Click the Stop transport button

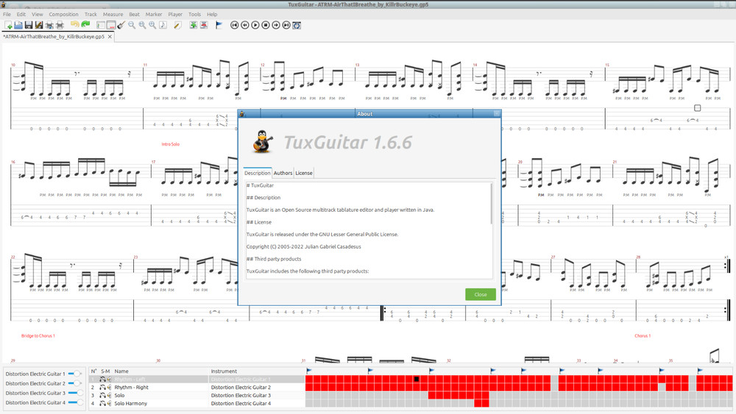pos(266,25)
